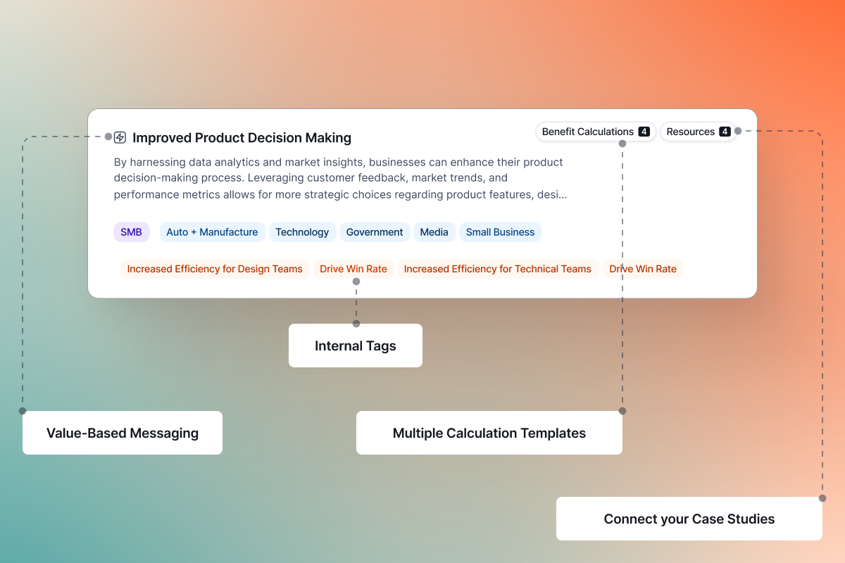The image size is (845, 563).
Task: Click the Value-Based Messaging callout label
Action: [x=123, y=433]
